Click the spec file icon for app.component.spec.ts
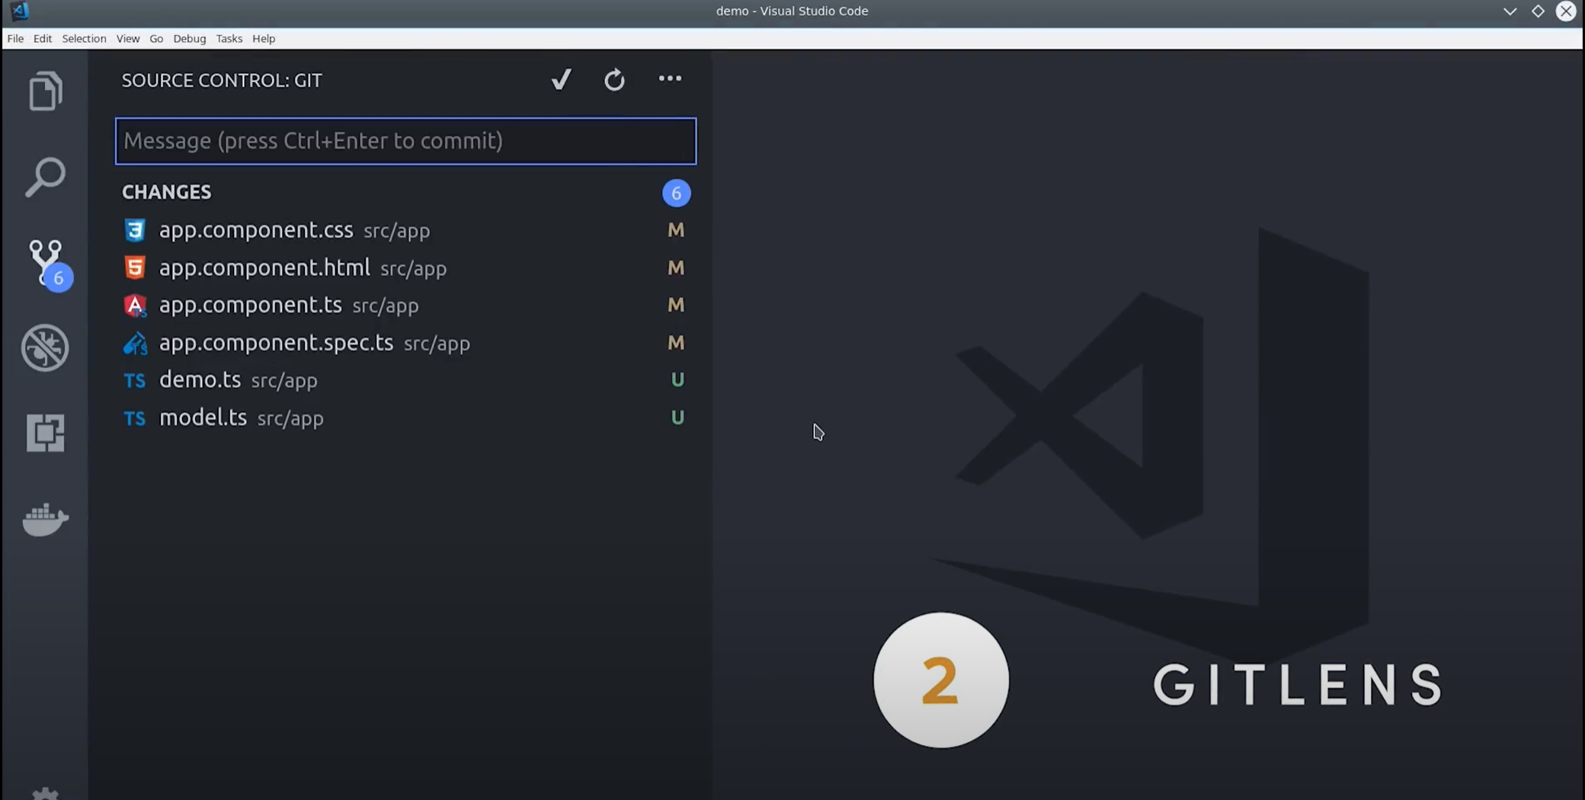This screenshot has width=1585, height=800. [135, 344]
